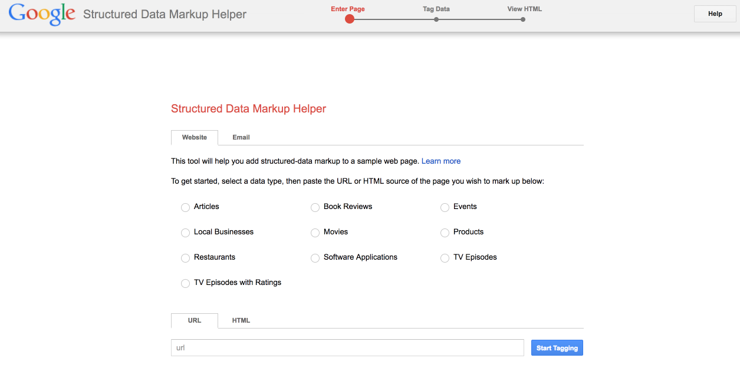Select the Articles data type
This screenshot has height=368, width=740.
185,207
